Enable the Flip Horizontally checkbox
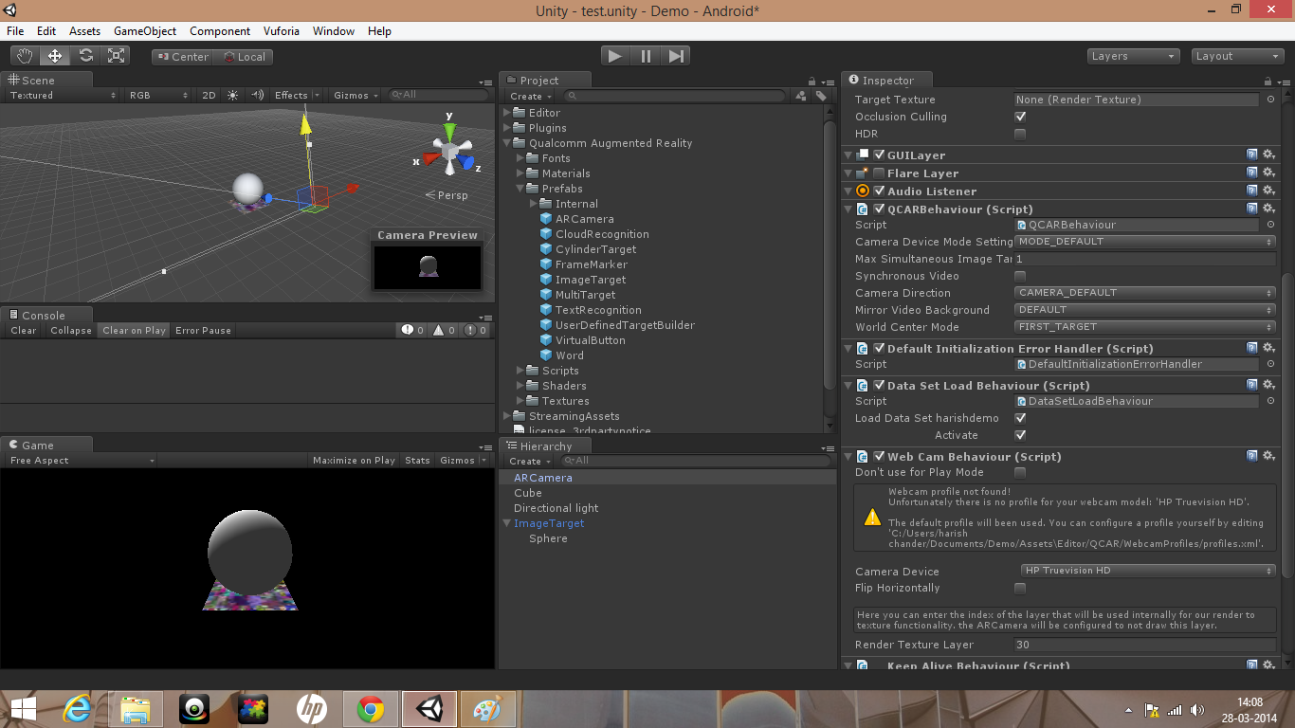1295x728 pixels. [x=1020, y=588]
